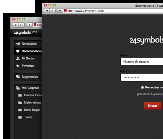Click folder icon of Matemáticas

(20, 103)
